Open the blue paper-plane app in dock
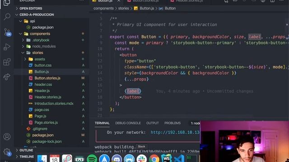The height and width of the screenshot is (162, 289). pos(104,158)
